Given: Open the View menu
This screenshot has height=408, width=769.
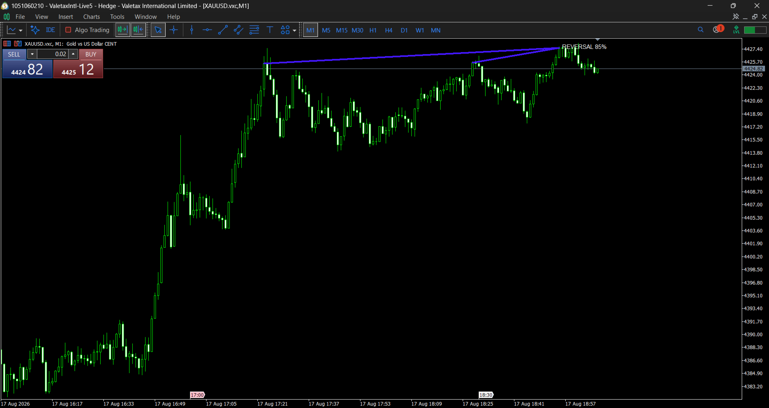Looking at the screenshot, I should (41, 17).
